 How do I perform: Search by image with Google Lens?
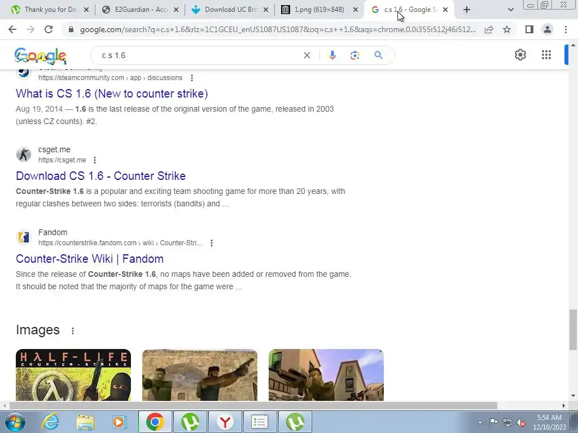click(354, 55)
